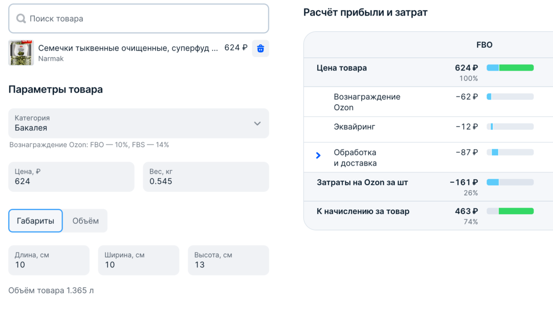This screenshot has width=553, height=309.
Task: Click the Цена, ₽ input field
Action: coord(71,177)
